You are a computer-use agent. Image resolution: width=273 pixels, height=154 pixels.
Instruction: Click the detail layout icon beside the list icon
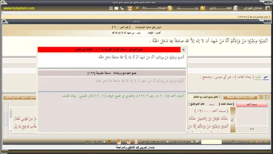(x=261, y=97)
